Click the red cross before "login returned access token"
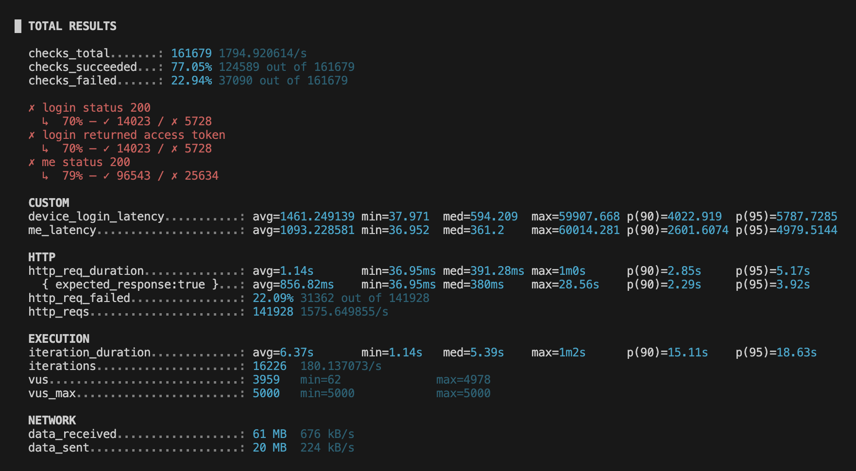This screenshot has width=856, height=471. 32,135
